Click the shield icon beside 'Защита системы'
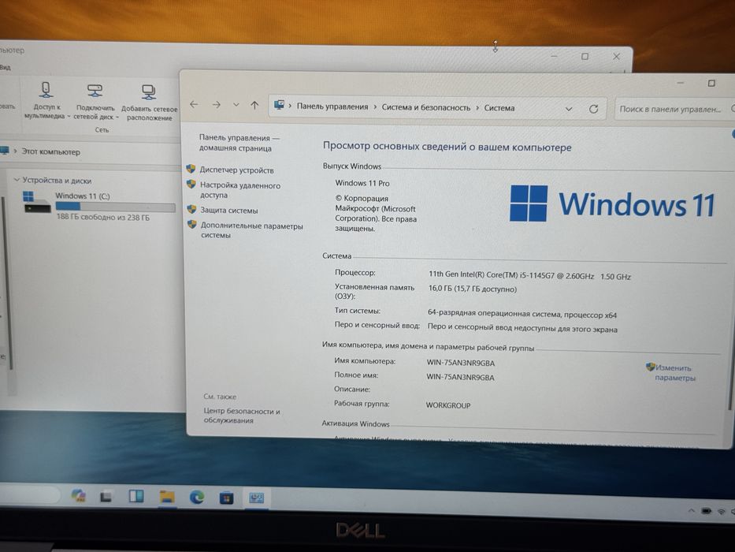 click(x=191, y=209)
